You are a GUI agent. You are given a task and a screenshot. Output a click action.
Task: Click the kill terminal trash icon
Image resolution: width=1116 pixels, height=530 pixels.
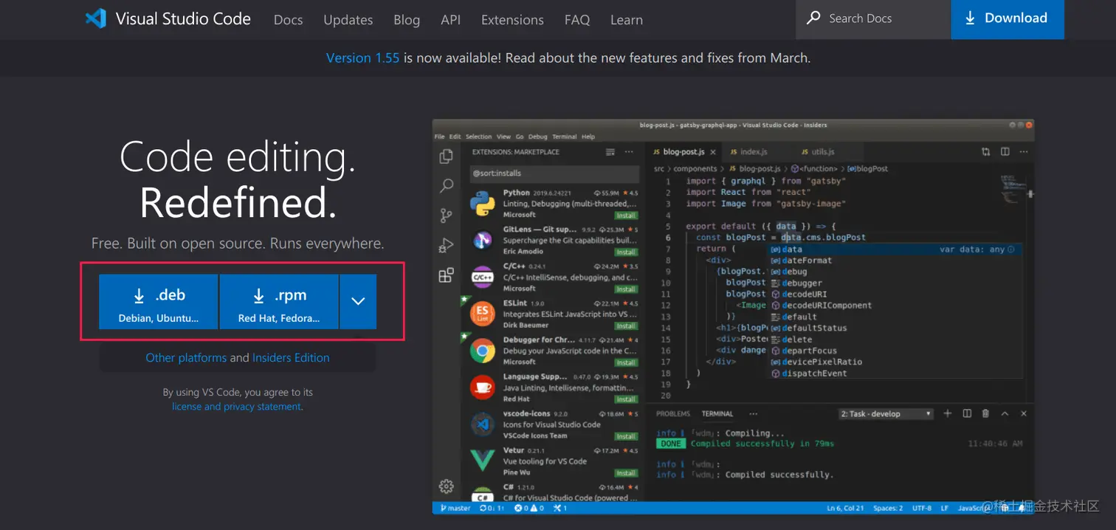(x=985, y=413)
